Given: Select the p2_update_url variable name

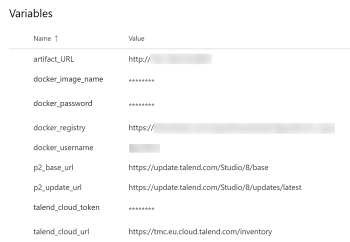Looking at the screenshot, I should pos(57,187).
